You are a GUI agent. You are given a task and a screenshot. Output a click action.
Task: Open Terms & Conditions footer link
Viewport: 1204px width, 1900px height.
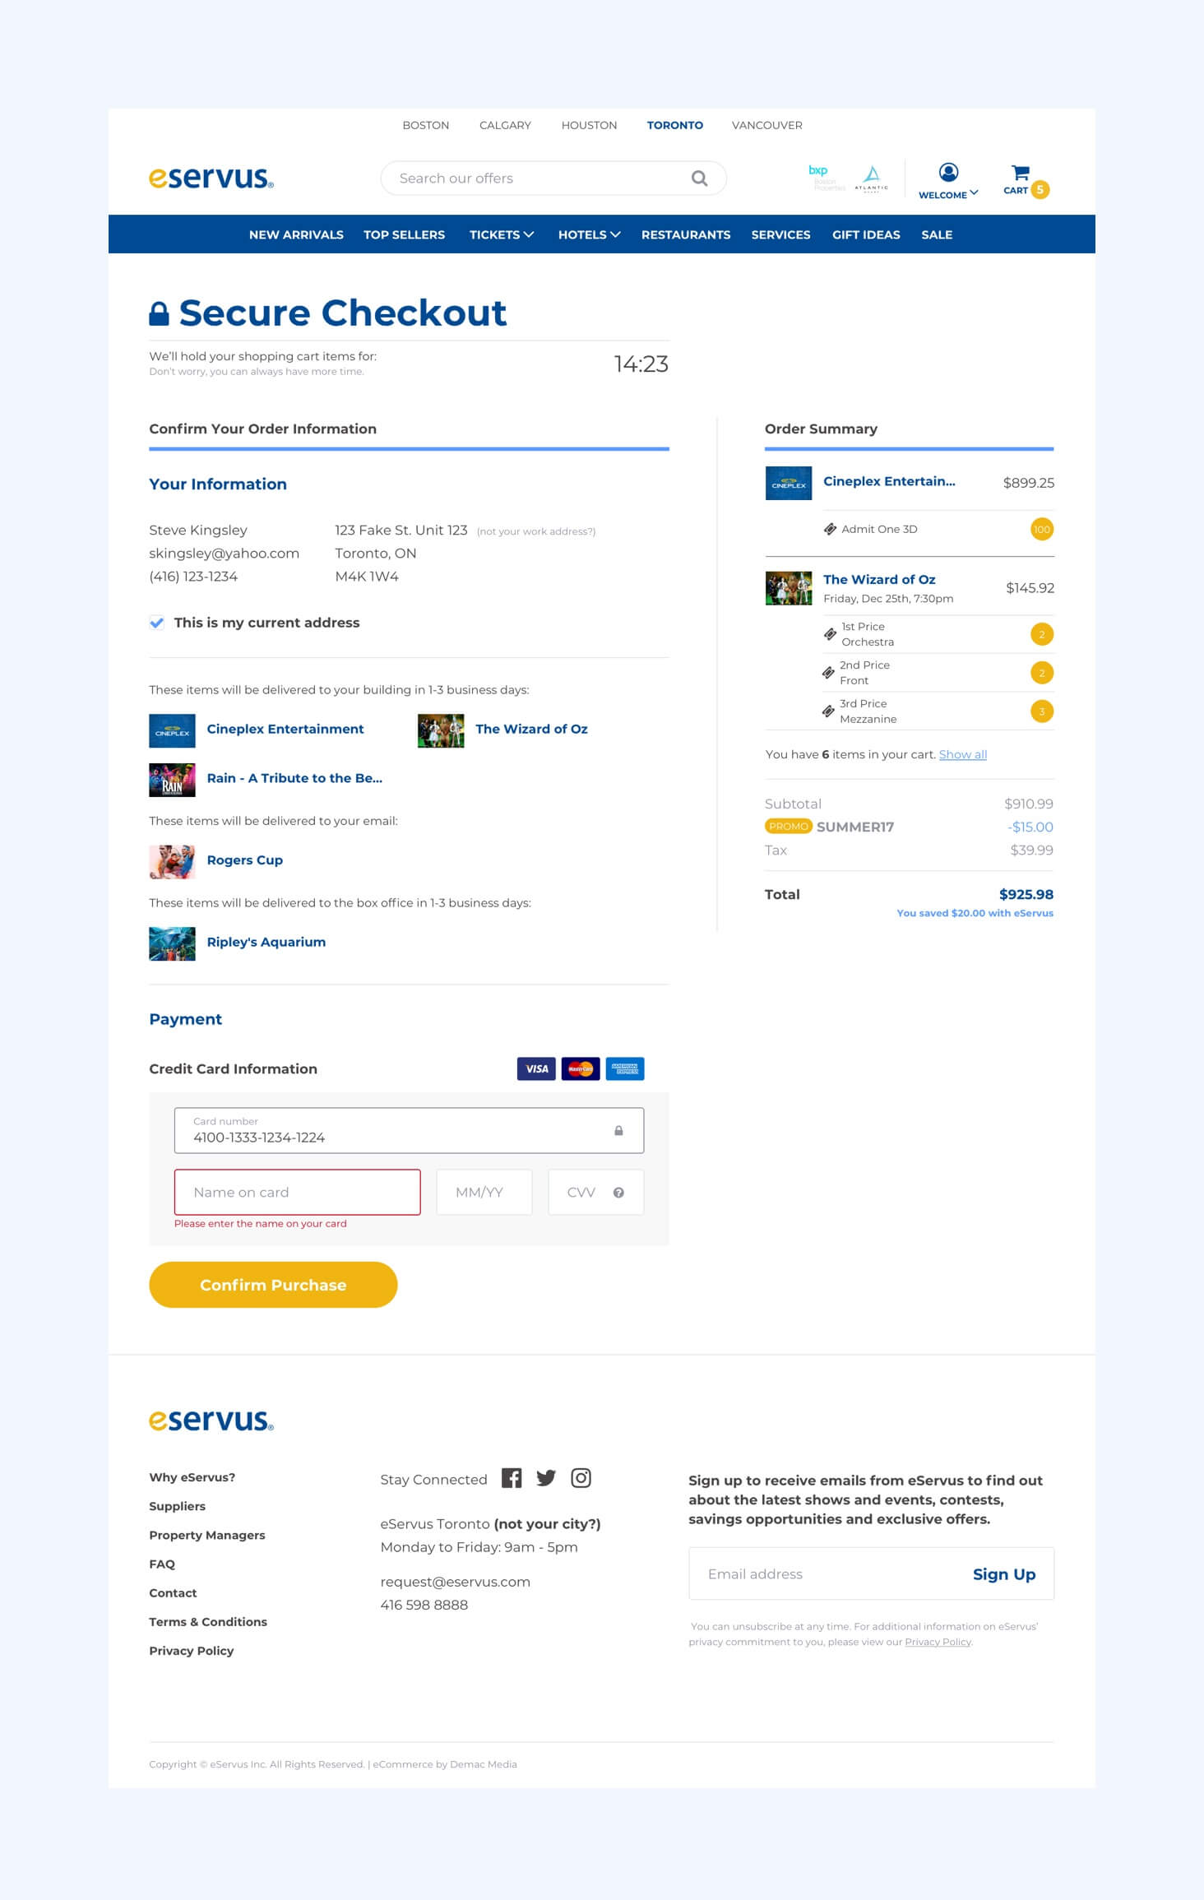tap(208, 1622)
